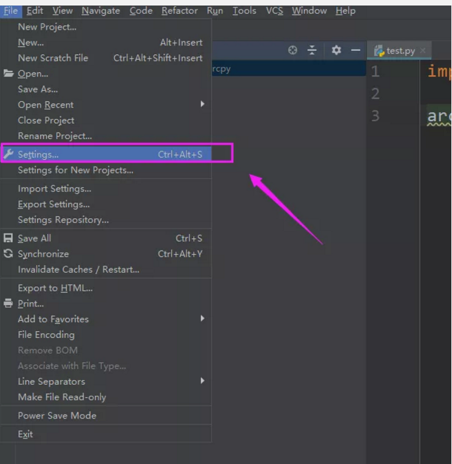The image size is (452, 464).
Task: Open the Refactor menu
Action: [x=180, y=11]
